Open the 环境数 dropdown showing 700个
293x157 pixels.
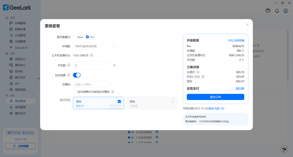point(96,46)
